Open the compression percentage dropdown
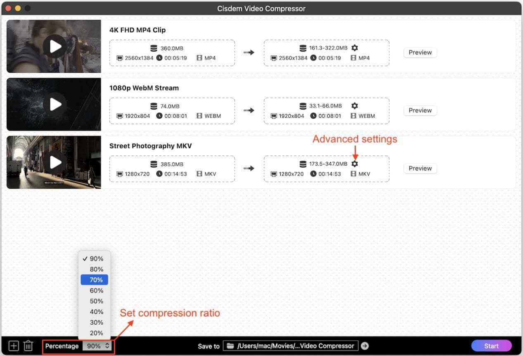The width and height of the screenshot is (523, 356). pyautogui.click(x=97, y=346)
